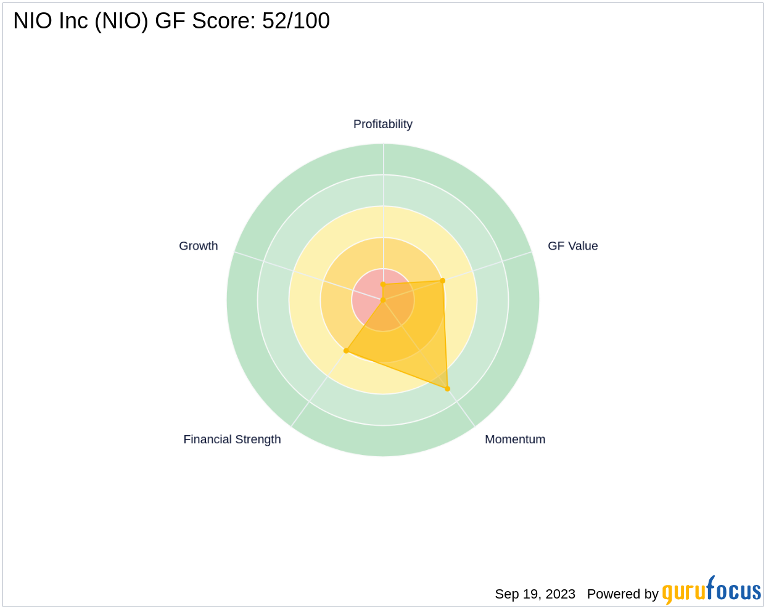Image resolution: width=766 pixels, height=609 pixels.
Task: Click the NIO Inc GF Score title
Action: click(x=171, y=21)
